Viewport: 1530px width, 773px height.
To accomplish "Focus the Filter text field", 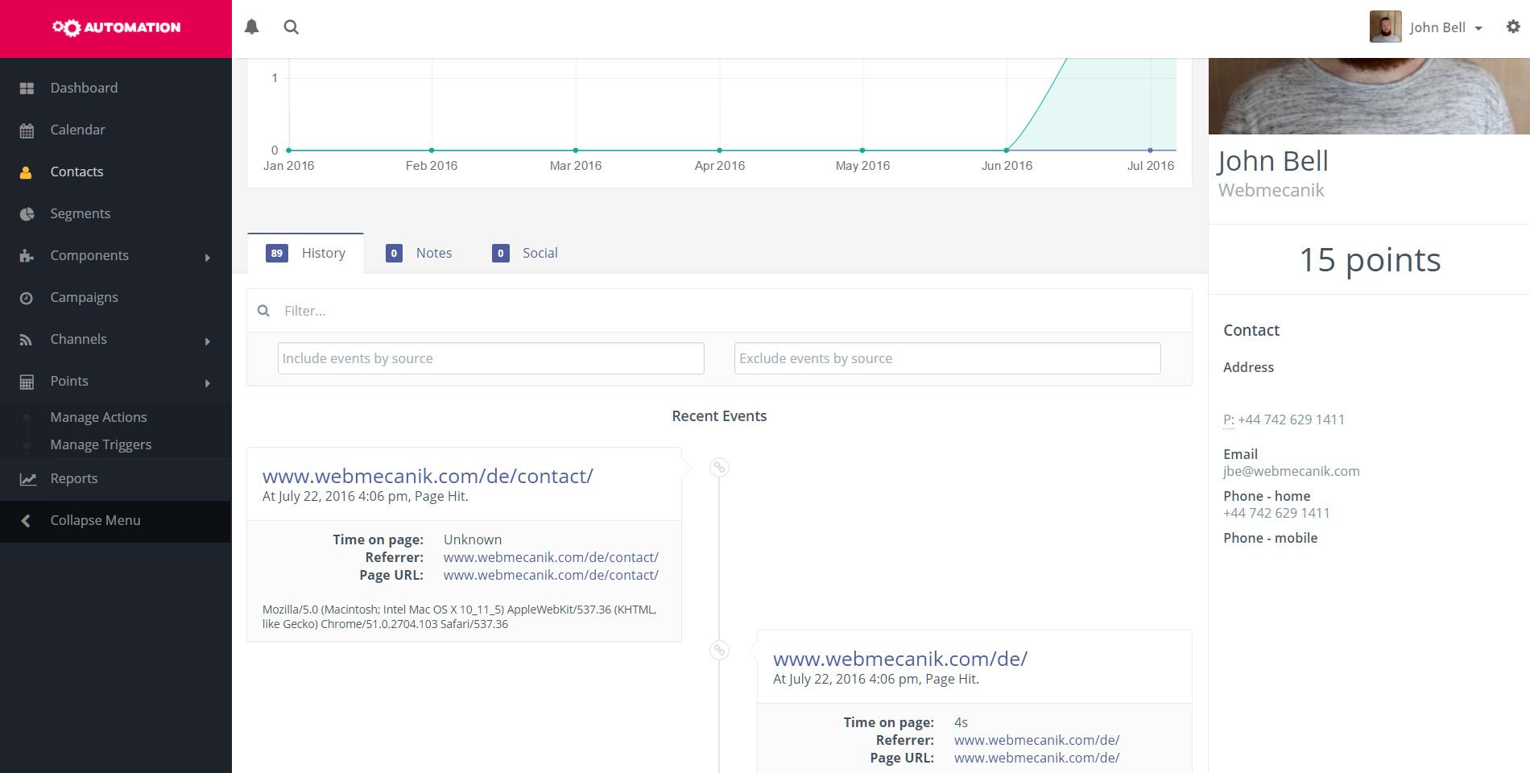I will [x=734, y=311].
